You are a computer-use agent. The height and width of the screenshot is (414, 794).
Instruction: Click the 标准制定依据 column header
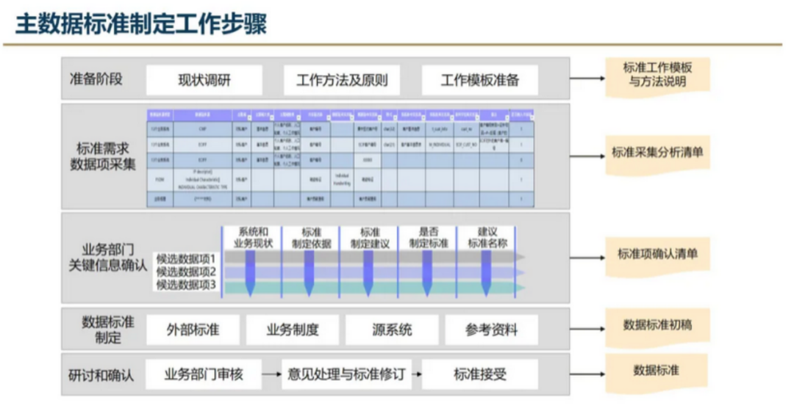coord(311,237)
